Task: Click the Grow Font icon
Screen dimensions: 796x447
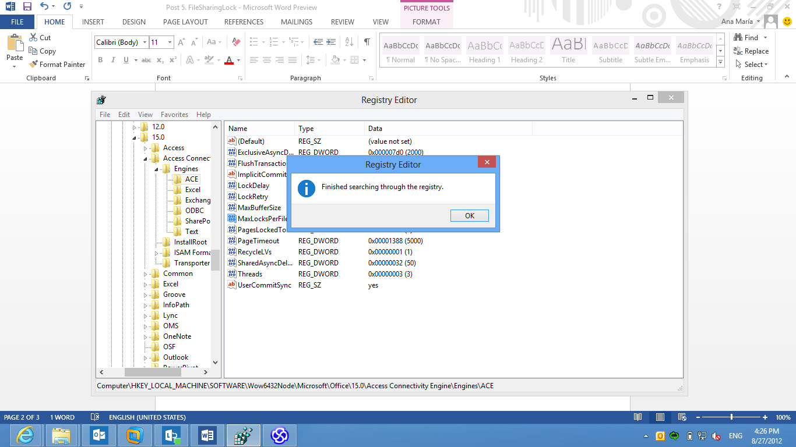Action: pos(181,42)
